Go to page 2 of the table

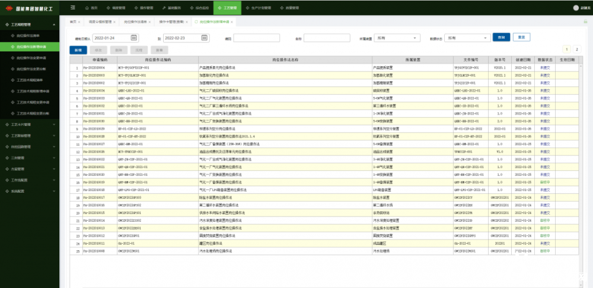pyautogui.click(x=577, y=50)
